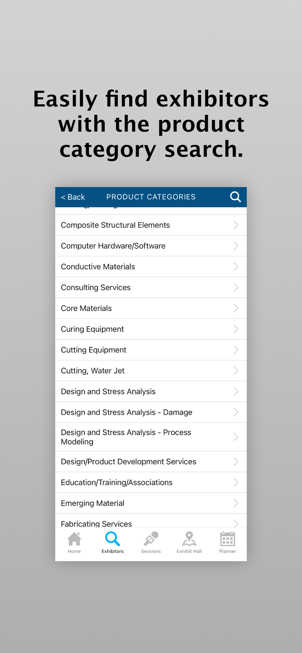This screenshot has width=302, height=653.
Task: Open Emerging Material category
Action: 92,503
